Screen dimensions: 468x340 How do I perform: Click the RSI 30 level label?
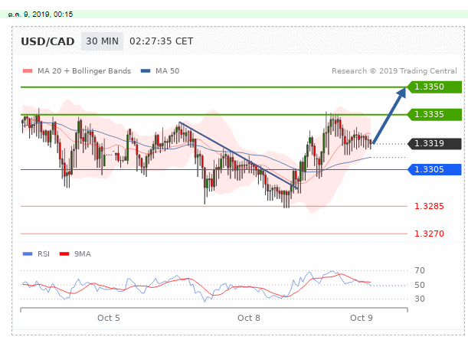coord(420,299)
